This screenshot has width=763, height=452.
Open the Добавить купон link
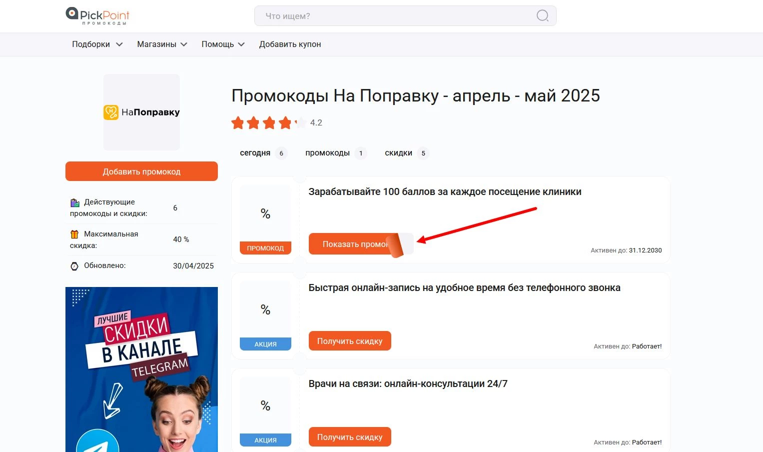click(x=290, y=44)
